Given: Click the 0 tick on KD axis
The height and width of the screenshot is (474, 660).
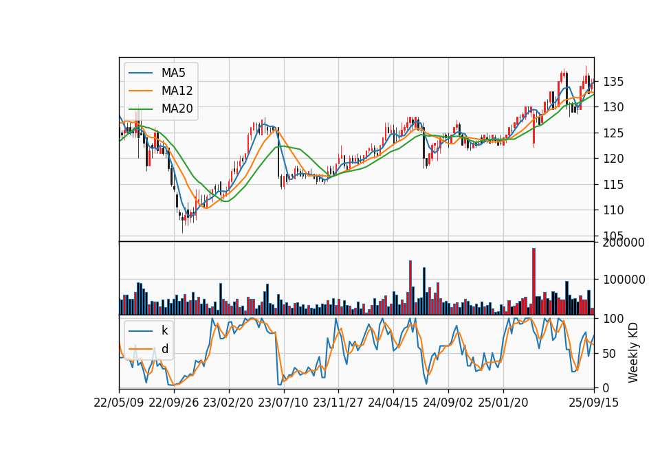Looking at the screenshot, I should click(x=606, y=388).
